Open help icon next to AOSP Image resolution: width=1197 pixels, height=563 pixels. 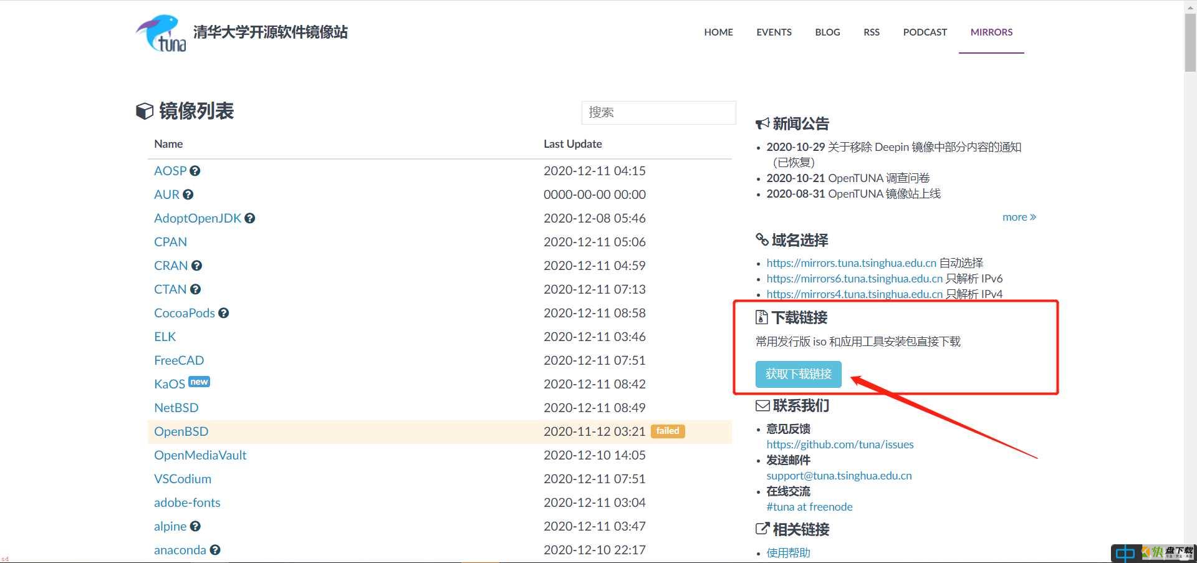point(195,171)
